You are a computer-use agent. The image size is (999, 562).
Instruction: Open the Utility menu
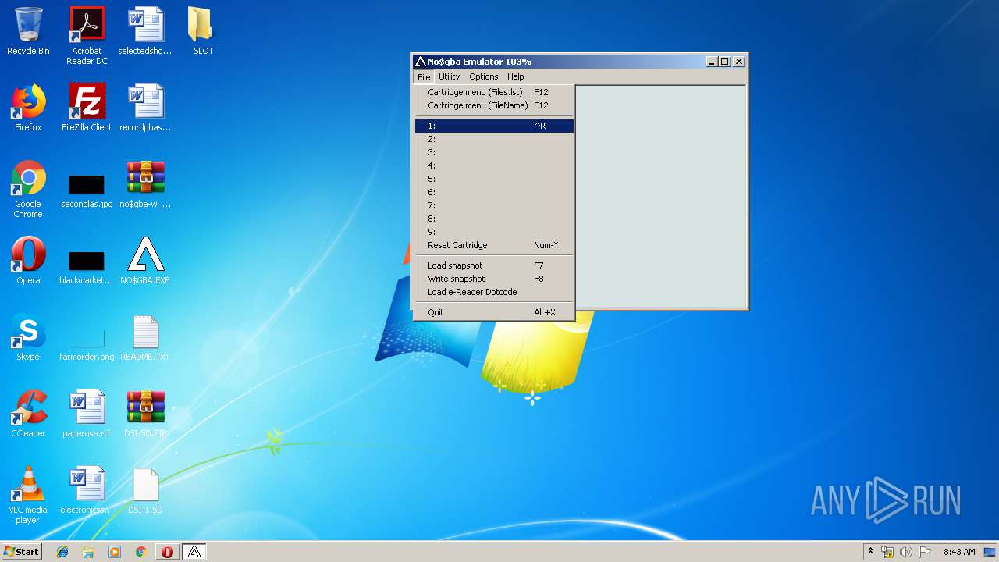pyautogui.click(x=449, y=76)
